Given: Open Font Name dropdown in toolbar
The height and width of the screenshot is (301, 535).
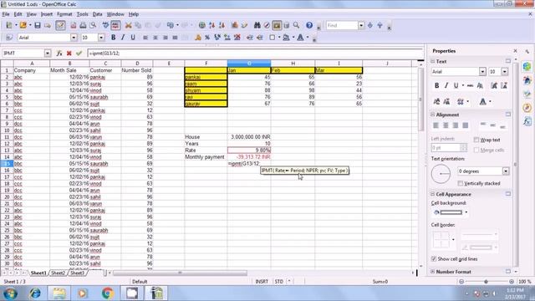Looking at the screenshot, I should 74,38.
